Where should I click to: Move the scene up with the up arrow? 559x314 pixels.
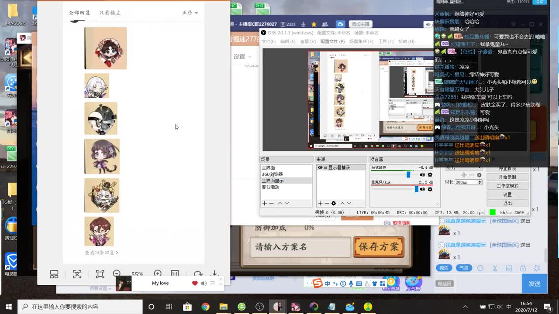pyautogui.click(x=280, y=203)
